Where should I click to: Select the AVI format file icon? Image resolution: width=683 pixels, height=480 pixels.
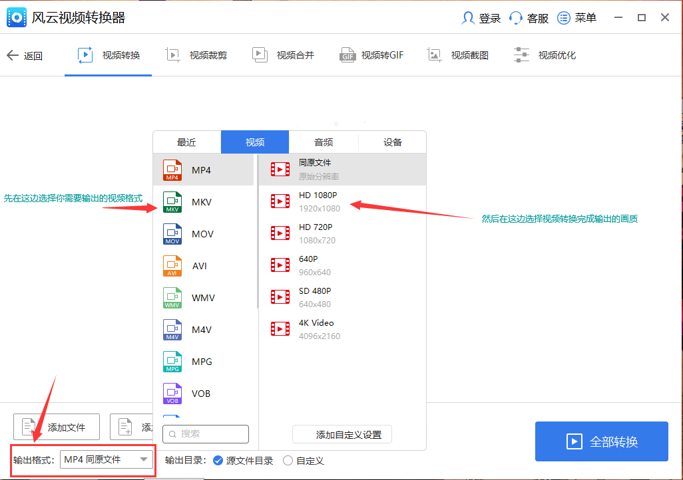click(172, 266)
